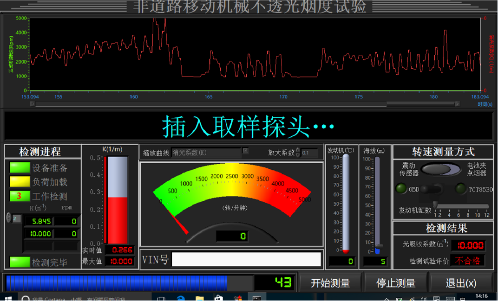This screenshot has height=301, width=498.
Task: Click the Windows Start button
Action: click(8, 298)
